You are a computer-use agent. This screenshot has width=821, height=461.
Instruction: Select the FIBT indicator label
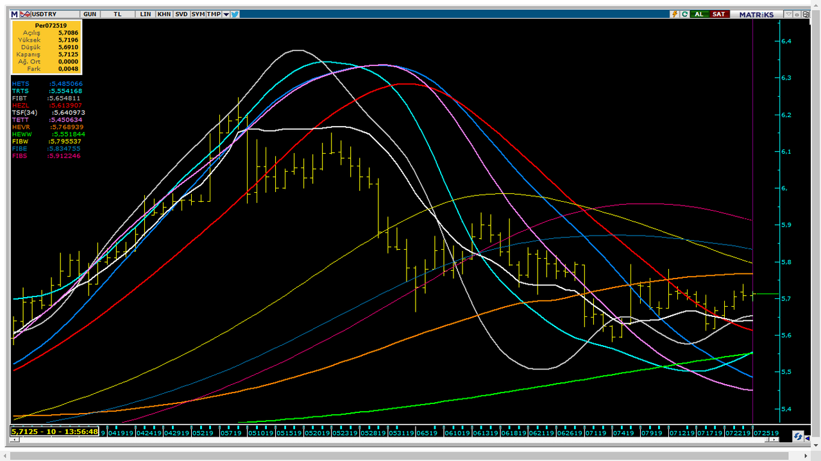[x=21, y=98]
